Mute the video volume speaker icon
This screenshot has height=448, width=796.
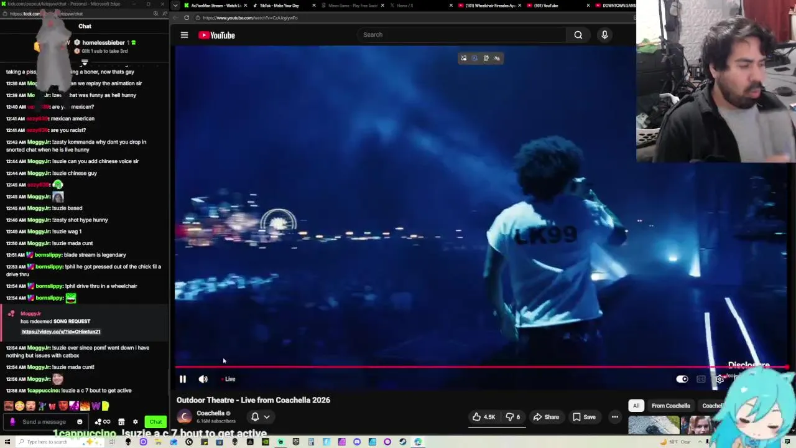pyautogui.click(x=203, y=379)
